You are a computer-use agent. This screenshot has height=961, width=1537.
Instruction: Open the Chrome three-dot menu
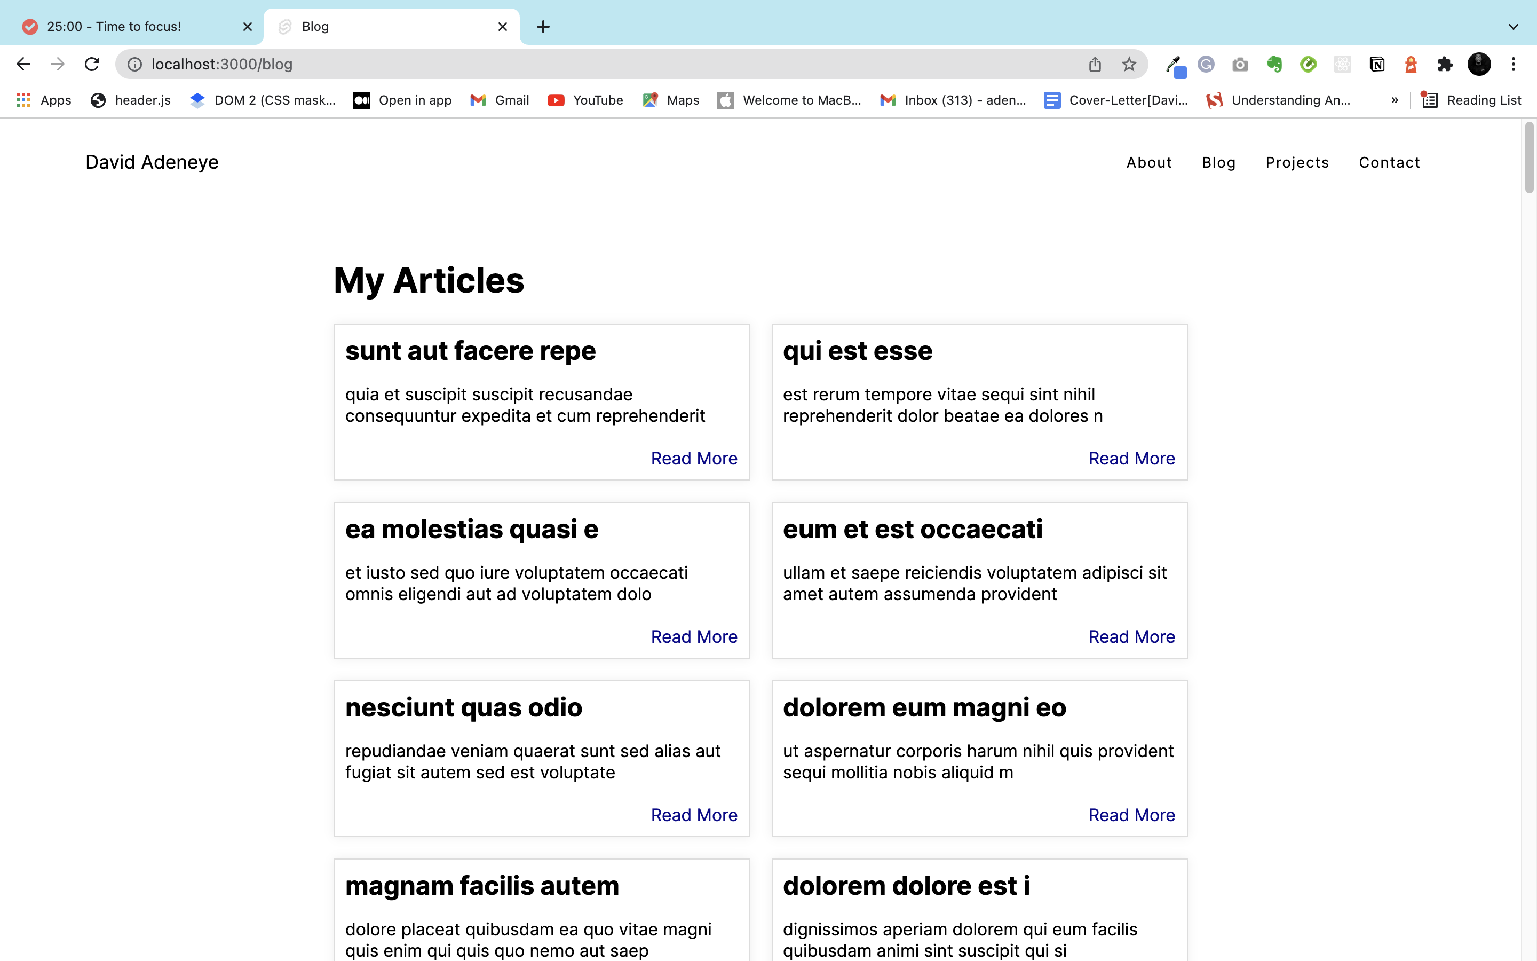pos(1514,64)
